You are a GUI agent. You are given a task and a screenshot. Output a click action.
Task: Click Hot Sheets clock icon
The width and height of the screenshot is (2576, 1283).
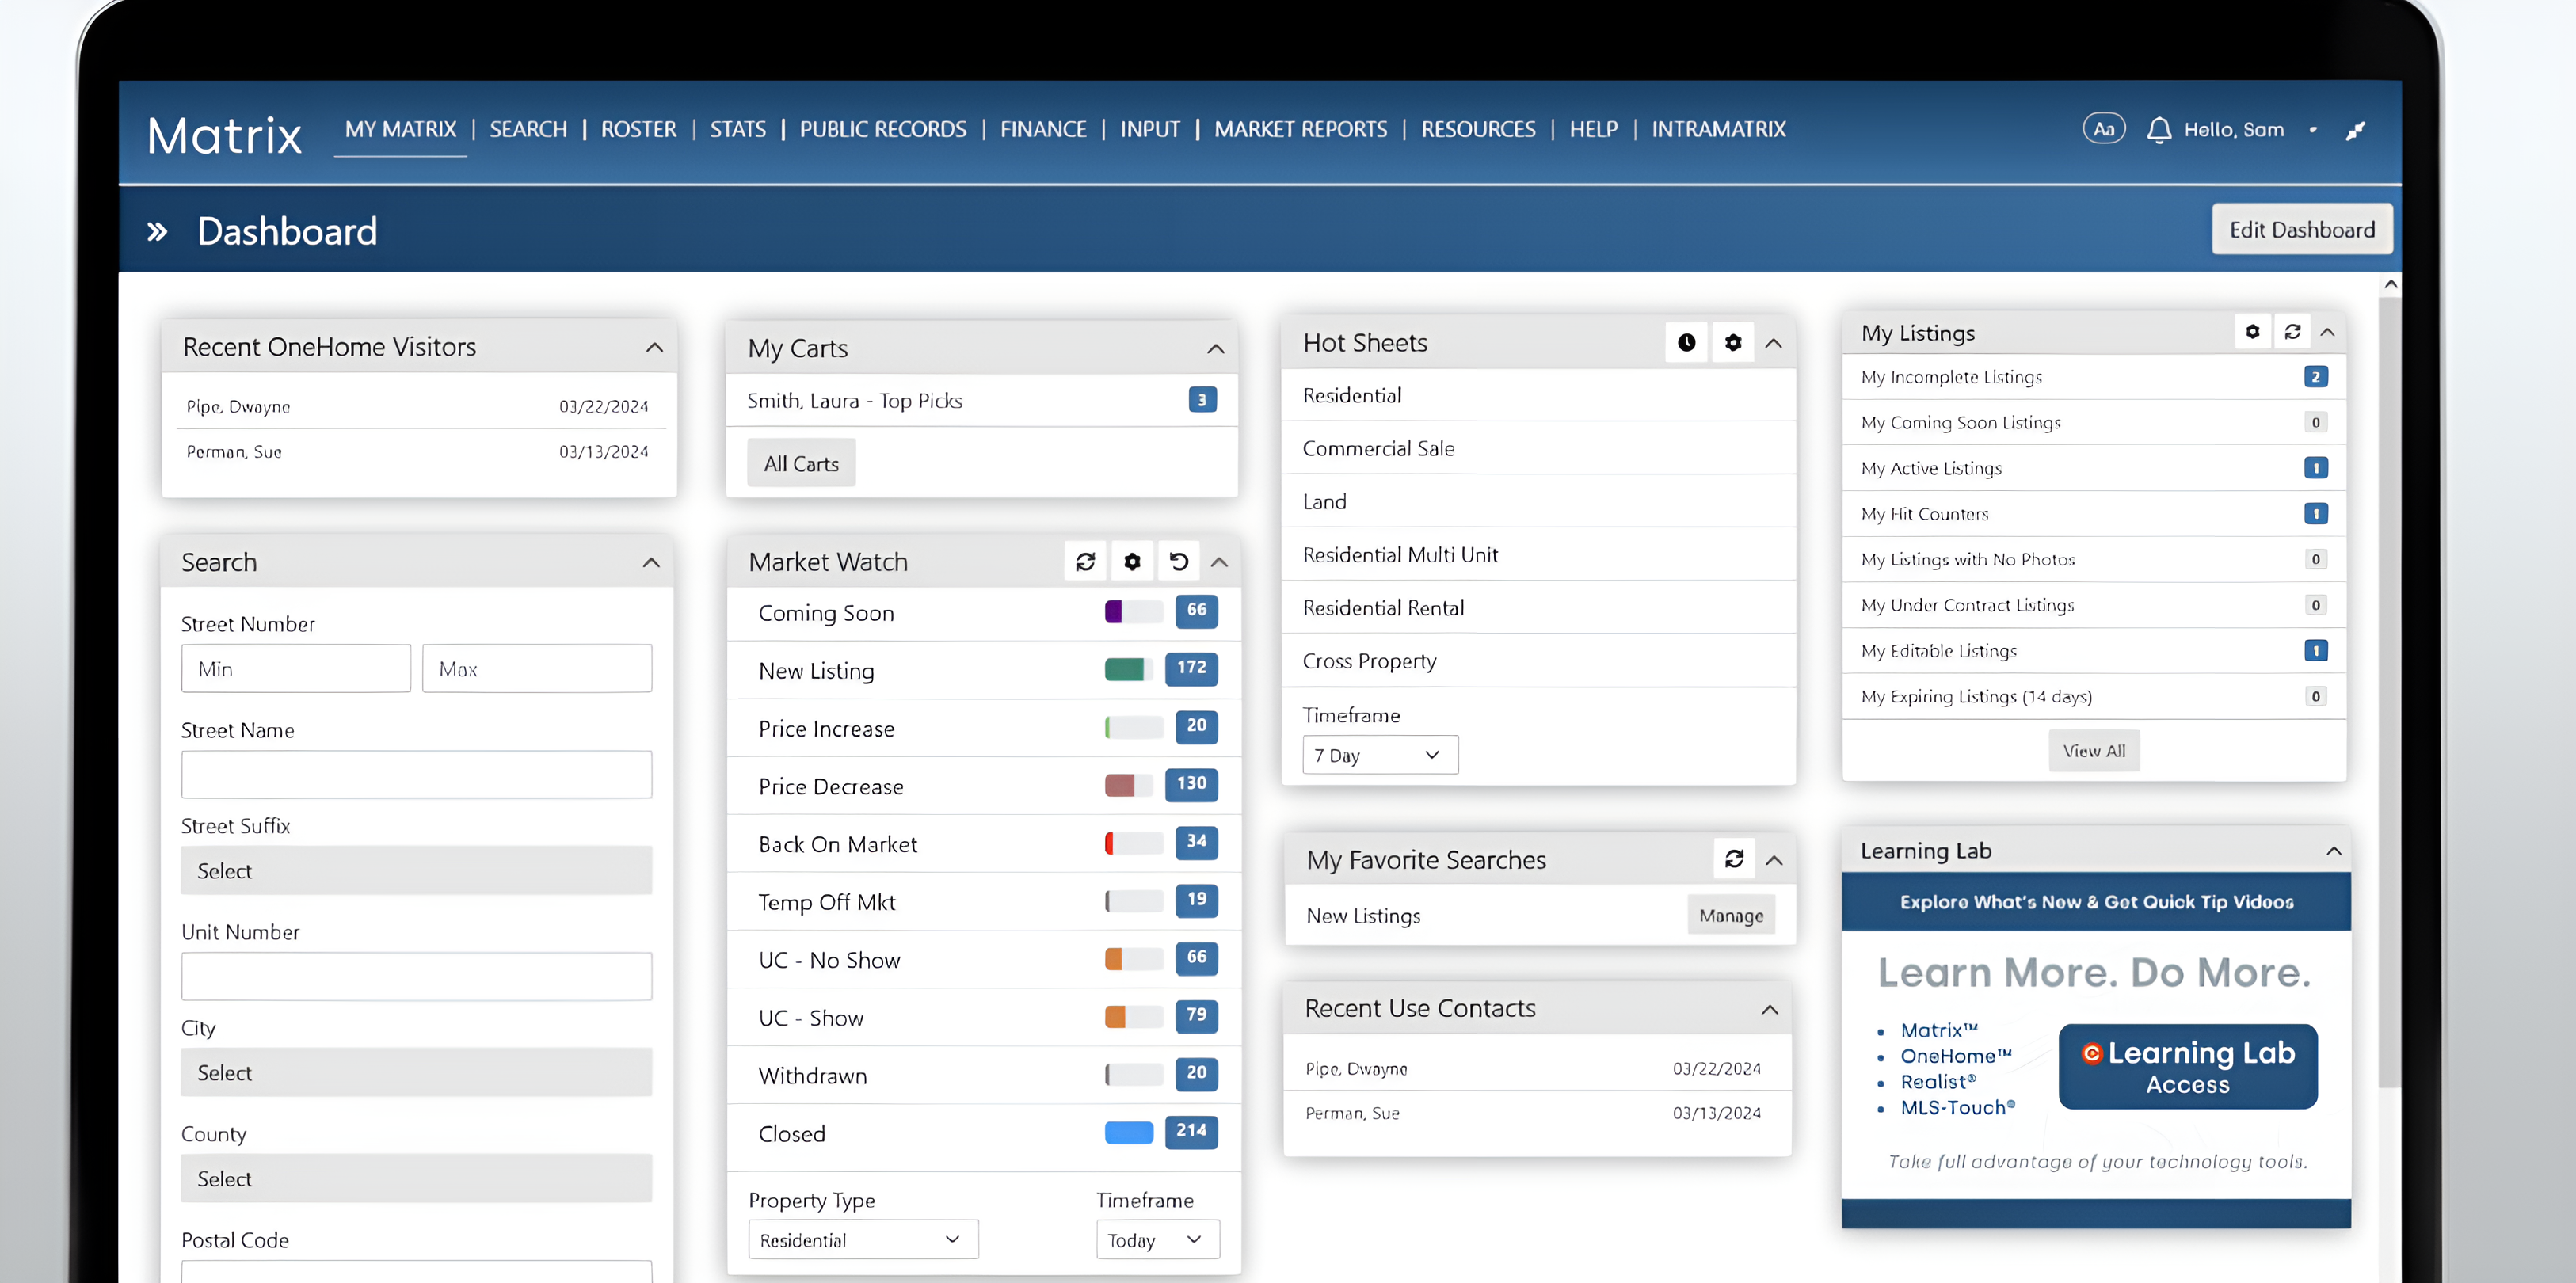tap(1686, 343)
